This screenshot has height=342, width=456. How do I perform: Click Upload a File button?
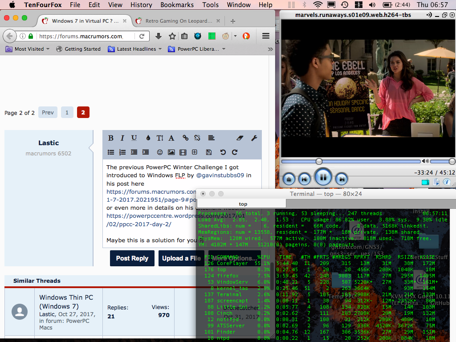pos(181,258)
